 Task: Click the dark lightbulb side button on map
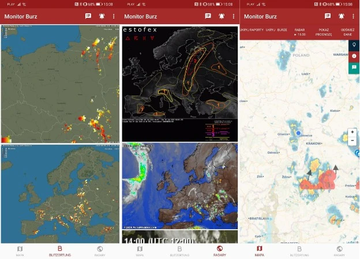[x=354, y=45]
